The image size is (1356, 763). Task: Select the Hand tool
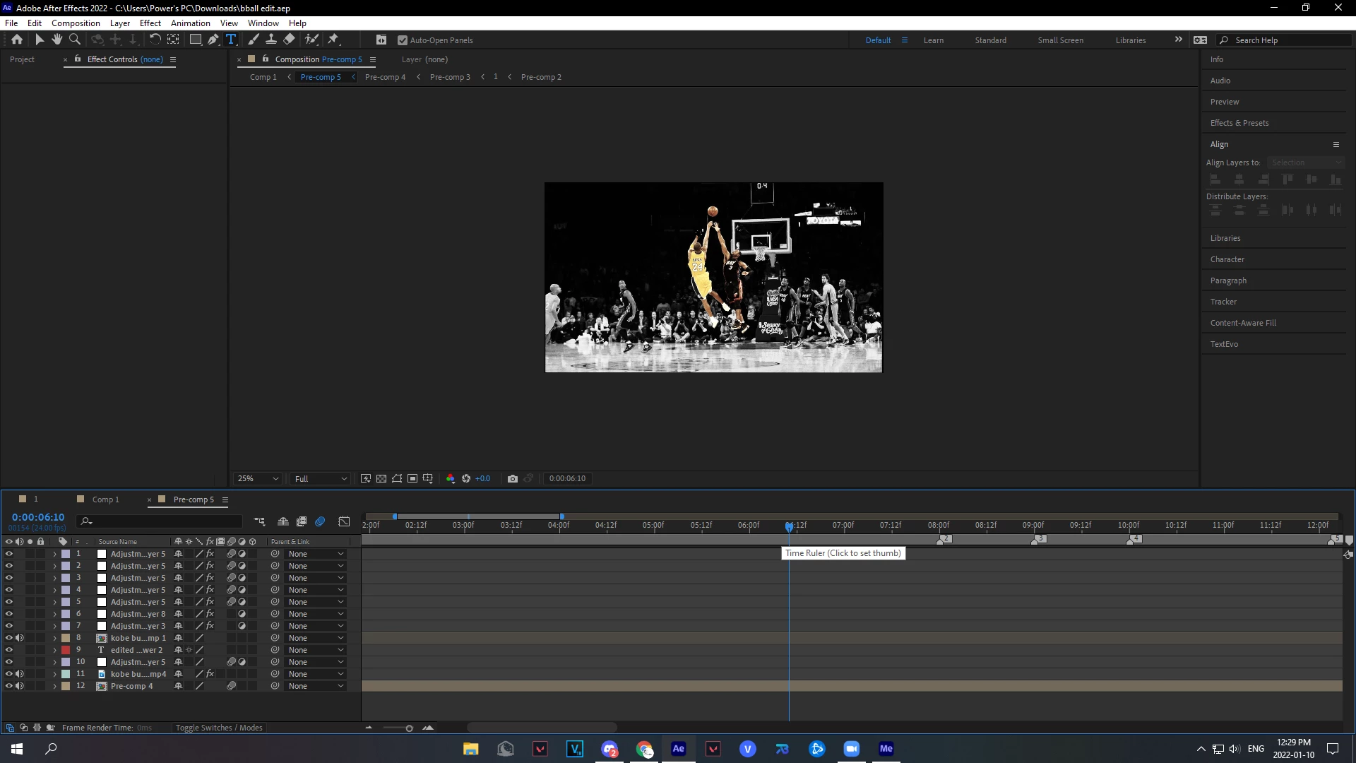[x=56, y=40]
